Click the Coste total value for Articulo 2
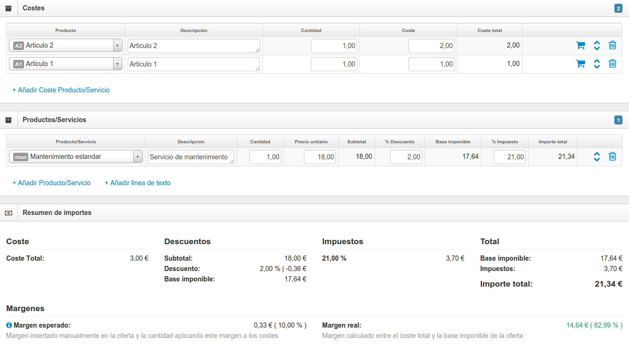The height and width of the screenshot is (346, 629). click(x=513, y=45)
